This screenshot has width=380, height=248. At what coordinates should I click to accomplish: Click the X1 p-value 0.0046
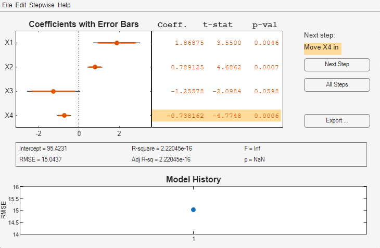267,43
